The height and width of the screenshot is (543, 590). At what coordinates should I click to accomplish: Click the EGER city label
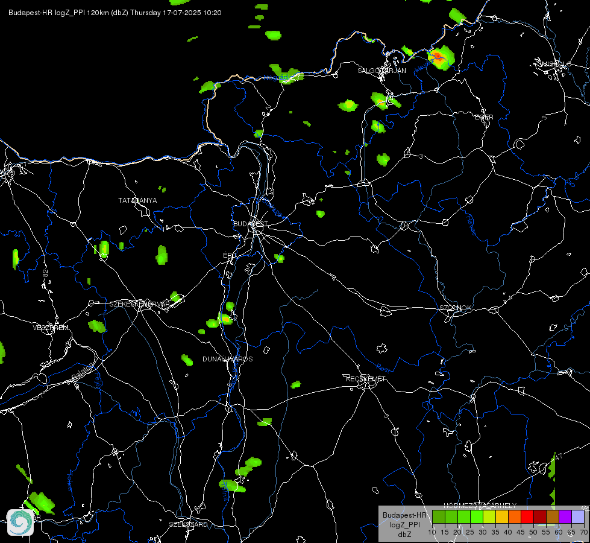[484, 117]
